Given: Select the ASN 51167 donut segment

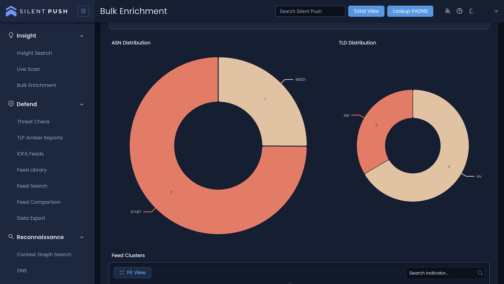Looking at the screenshot, I should click(171, 192).
